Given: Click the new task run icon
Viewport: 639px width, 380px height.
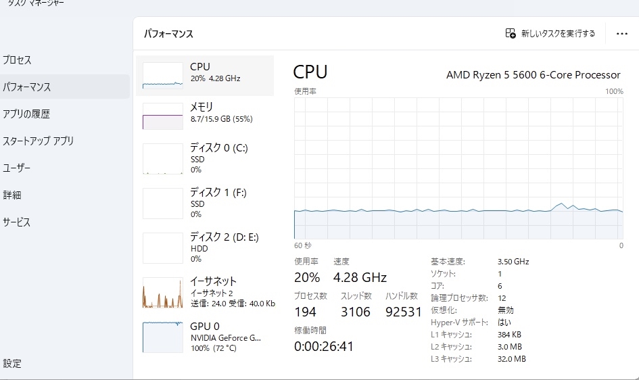Looking at the screenshot, I should point(511,33).
